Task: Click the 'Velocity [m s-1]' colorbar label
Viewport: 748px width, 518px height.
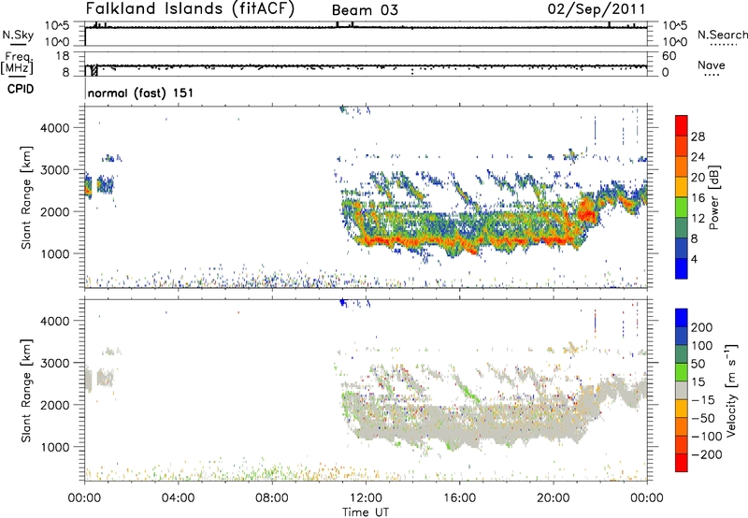Action: point(731,390)
